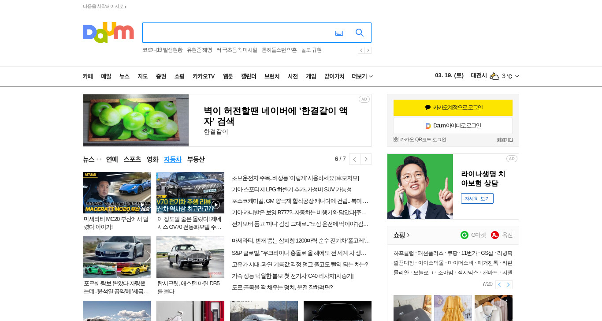Click the magnifier search button
Viewport: 602px width, 321px height.
[360, 33]
